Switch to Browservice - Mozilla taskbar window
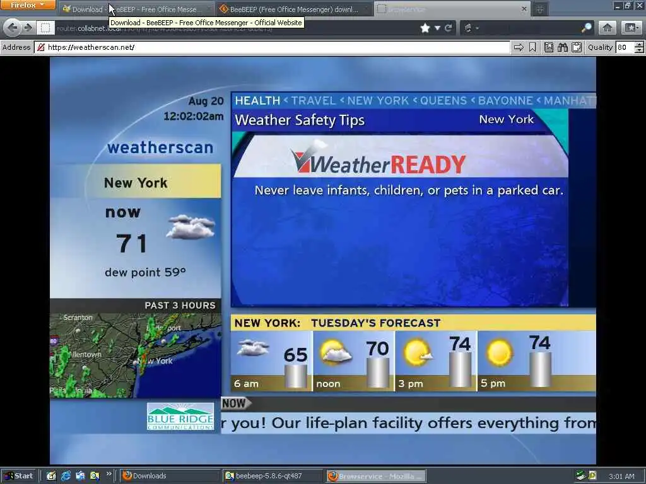This screenshot has width=646, height=484. coord(376,476)
